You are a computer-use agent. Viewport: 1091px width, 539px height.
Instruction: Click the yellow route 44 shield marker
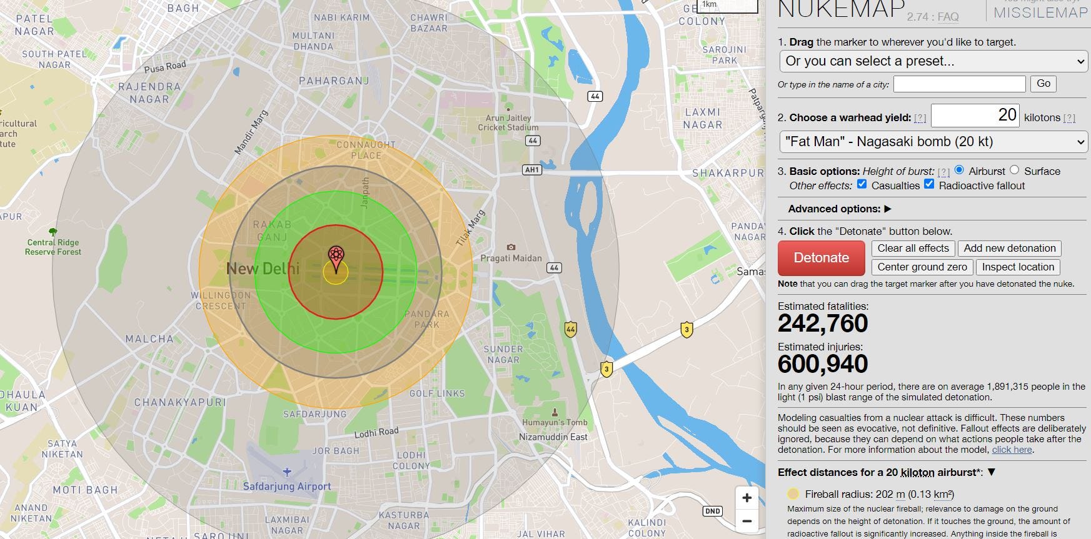click(x=570, y=329)
